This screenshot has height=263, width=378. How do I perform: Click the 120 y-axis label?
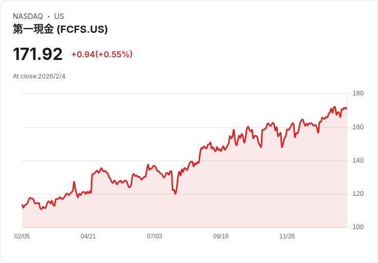coord(357,194)
